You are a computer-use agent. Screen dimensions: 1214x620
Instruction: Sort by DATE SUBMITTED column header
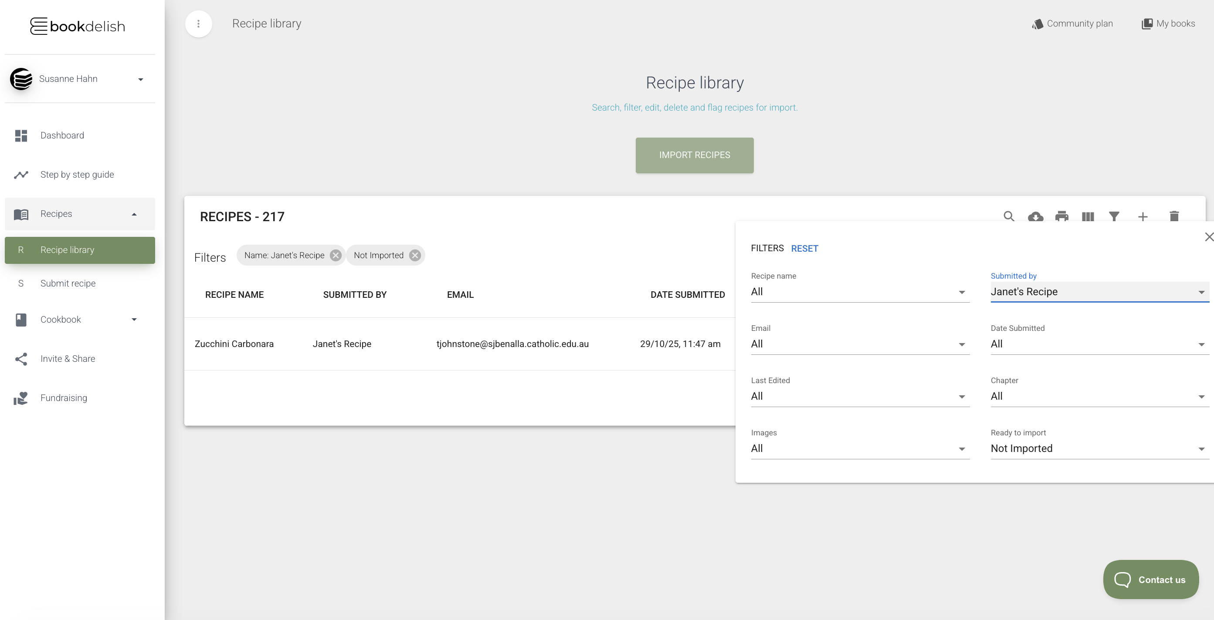coord(688,295)
